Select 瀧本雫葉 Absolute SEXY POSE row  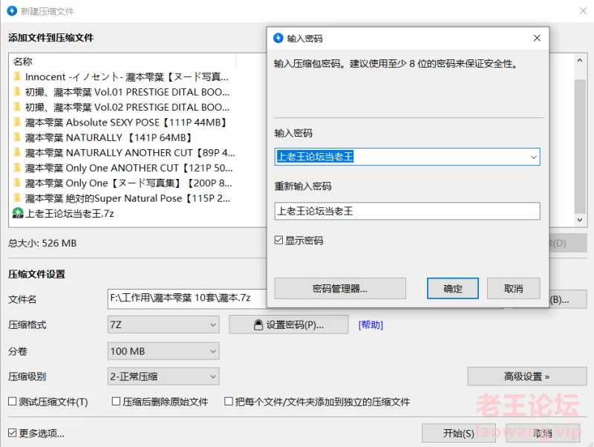click(x=120, y=122)
